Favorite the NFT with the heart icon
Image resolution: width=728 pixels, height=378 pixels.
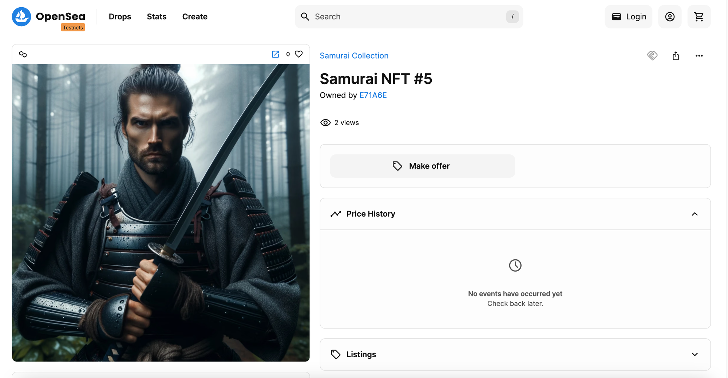[299, 54]
